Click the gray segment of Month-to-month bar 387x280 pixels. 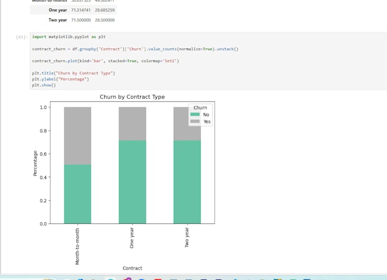pyautogui.click(x=77, y=136)
